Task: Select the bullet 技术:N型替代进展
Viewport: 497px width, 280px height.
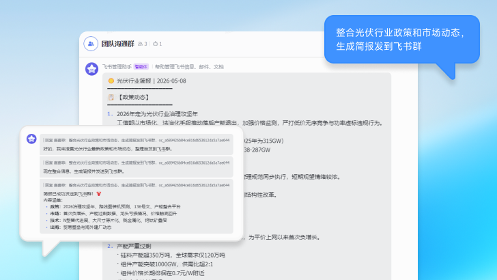Action: pyautogui.click(x=108, y=221)
